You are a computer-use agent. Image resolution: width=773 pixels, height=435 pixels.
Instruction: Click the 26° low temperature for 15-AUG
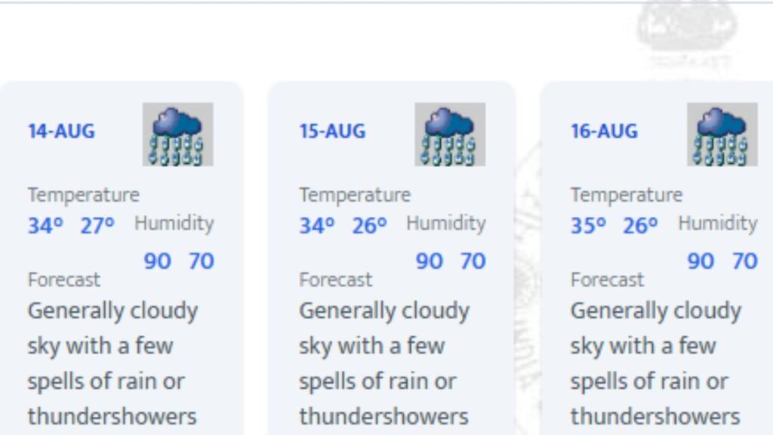[369, 226]
